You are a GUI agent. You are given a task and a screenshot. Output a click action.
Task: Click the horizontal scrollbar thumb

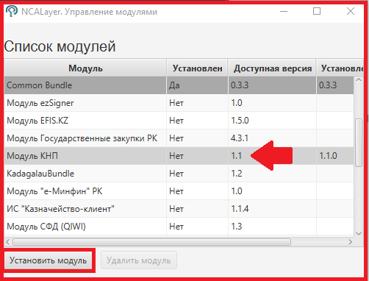click(151, 242)
